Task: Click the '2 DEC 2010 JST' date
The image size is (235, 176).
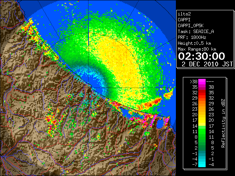Action: click(207, 64)
